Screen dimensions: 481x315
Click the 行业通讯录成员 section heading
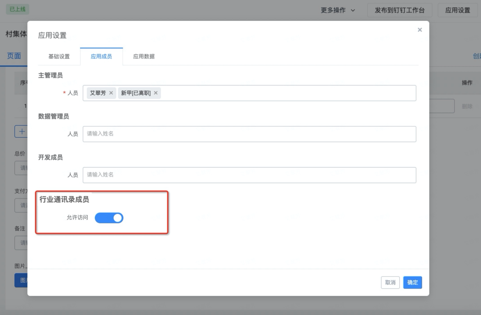point(64,200)
